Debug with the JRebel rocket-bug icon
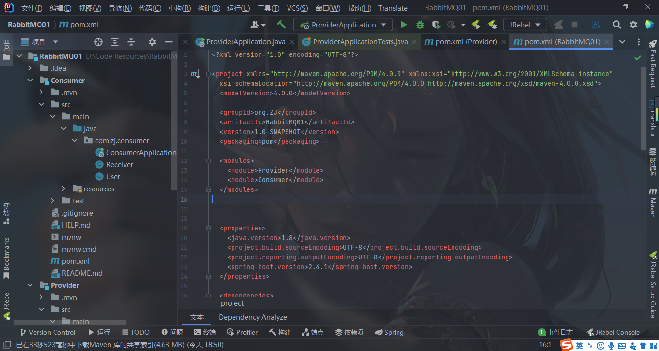Image resolution: width=659 pixels, height=351 pixels. point(492,25)
